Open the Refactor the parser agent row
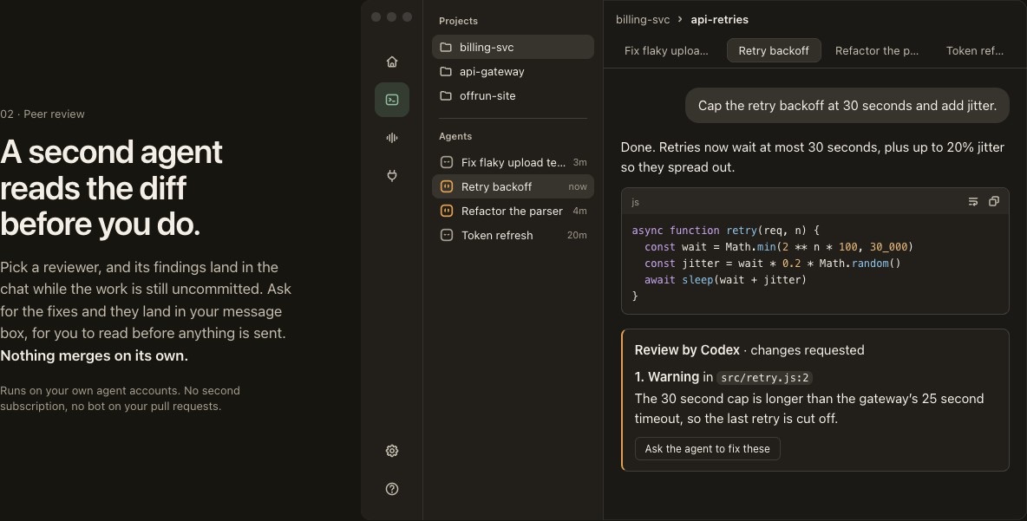Screen dimensions: 1027x521 (x=513, y=211)
